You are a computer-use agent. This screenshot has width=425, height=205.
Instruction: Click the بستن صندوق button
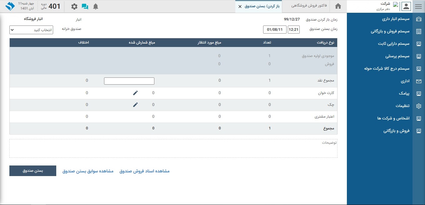pyautogui.click(x=33, y=171)
